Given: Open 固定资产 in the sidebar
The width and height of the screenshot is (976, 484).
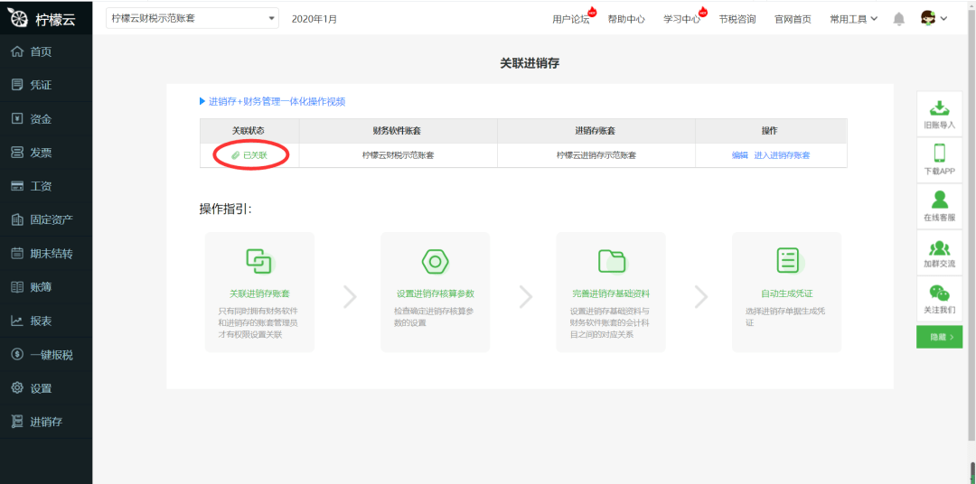Looking at the screenshot, I should tap(46, 219).
